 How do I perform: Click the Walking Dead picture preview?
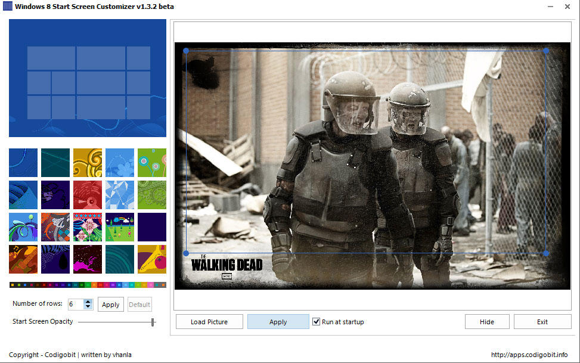point(373,166)
